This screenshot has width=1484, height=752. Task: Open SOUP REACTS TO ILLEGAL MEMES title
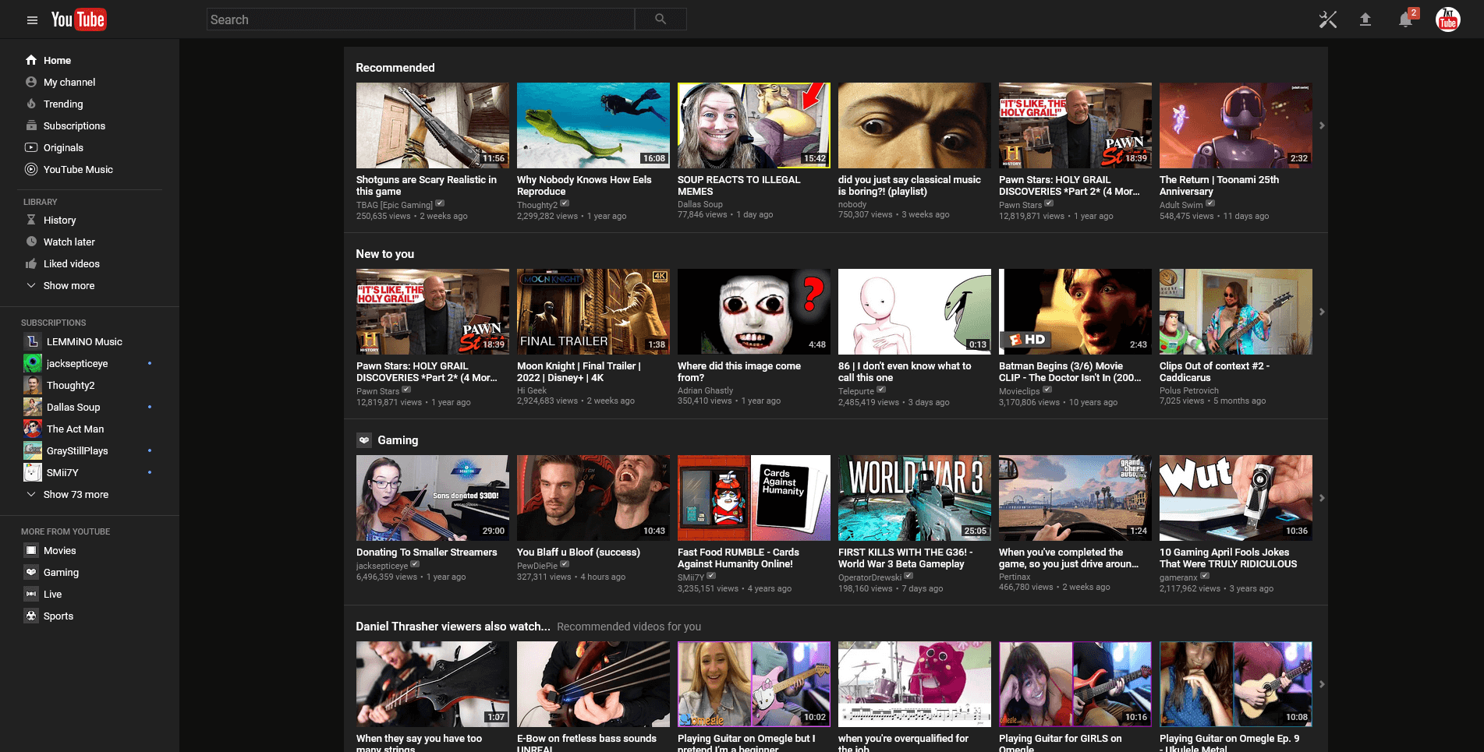(x=739, y=185)
